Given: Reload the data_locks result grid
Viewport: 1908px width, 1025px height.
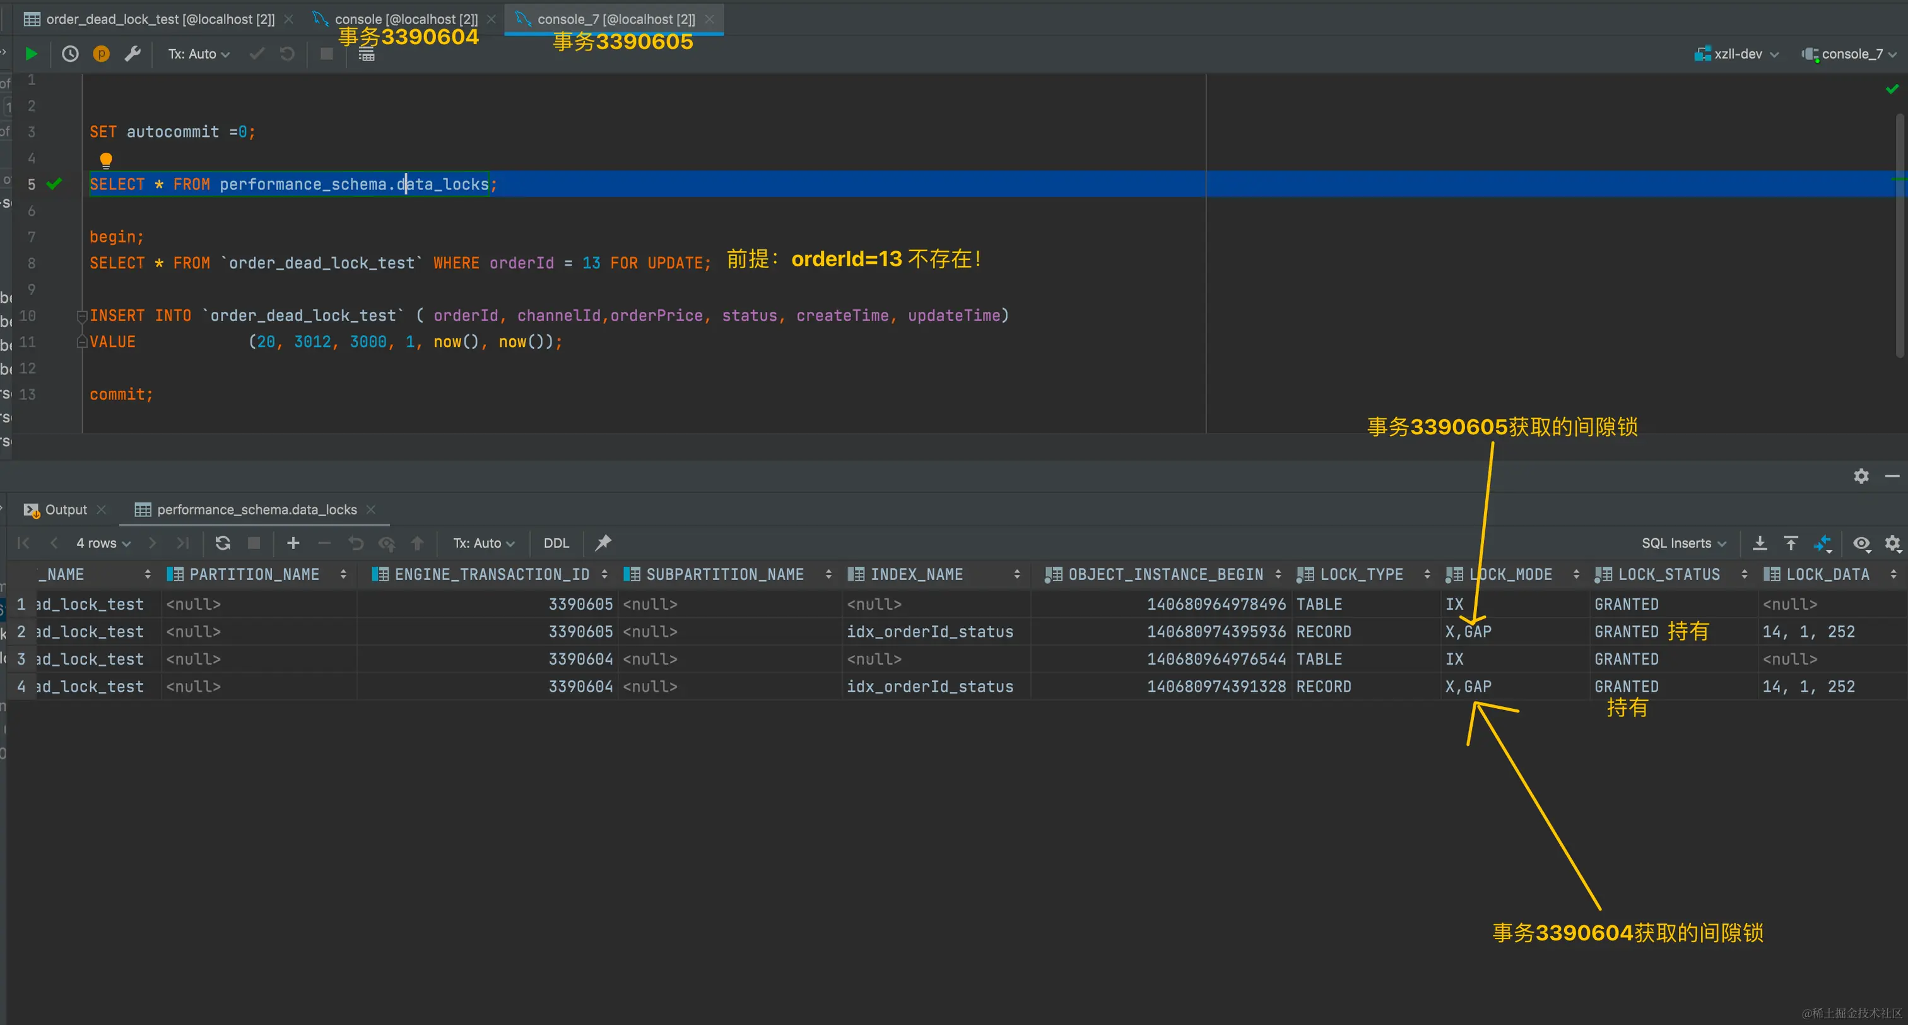Looking at the screenshot, I should [223, 543].
